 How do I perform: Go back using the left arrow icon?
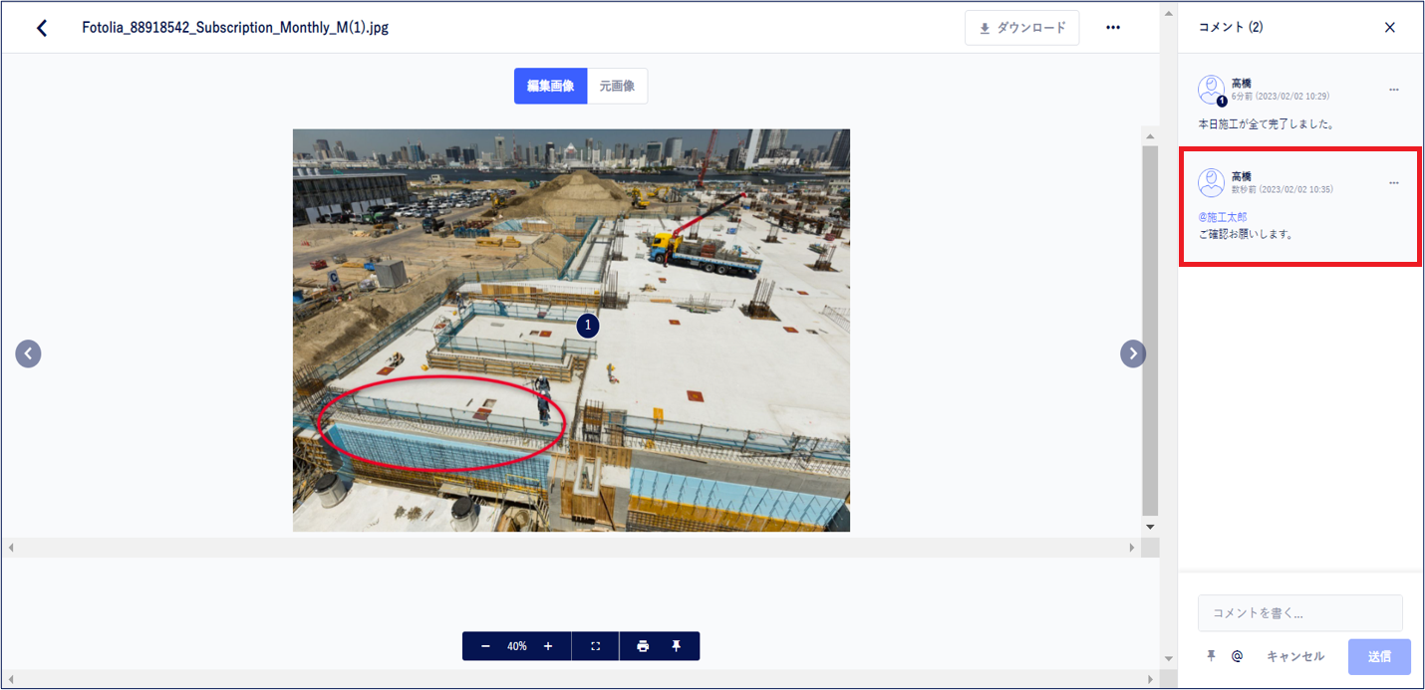point(42,28)
